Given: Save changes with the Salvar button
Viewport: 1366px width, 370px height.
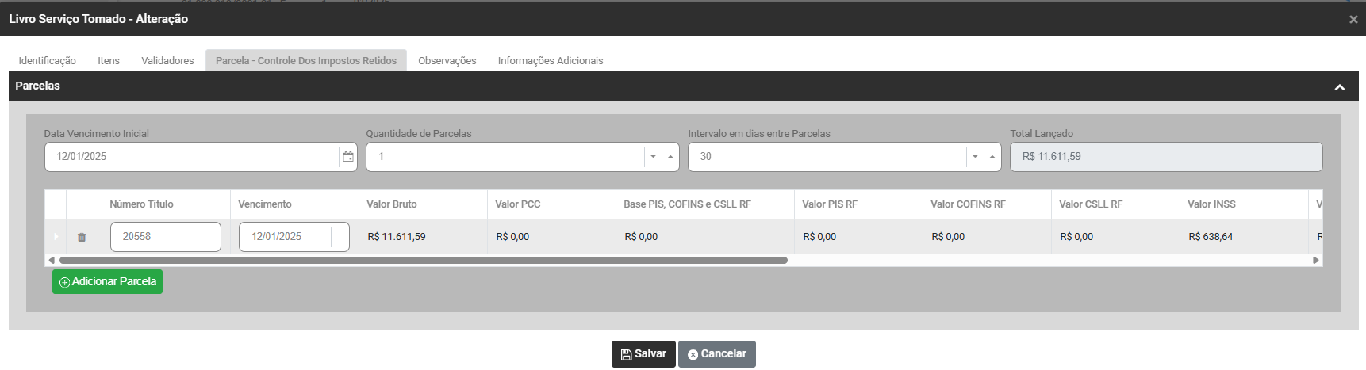Looking at the screenshot, I should [643, 354].
